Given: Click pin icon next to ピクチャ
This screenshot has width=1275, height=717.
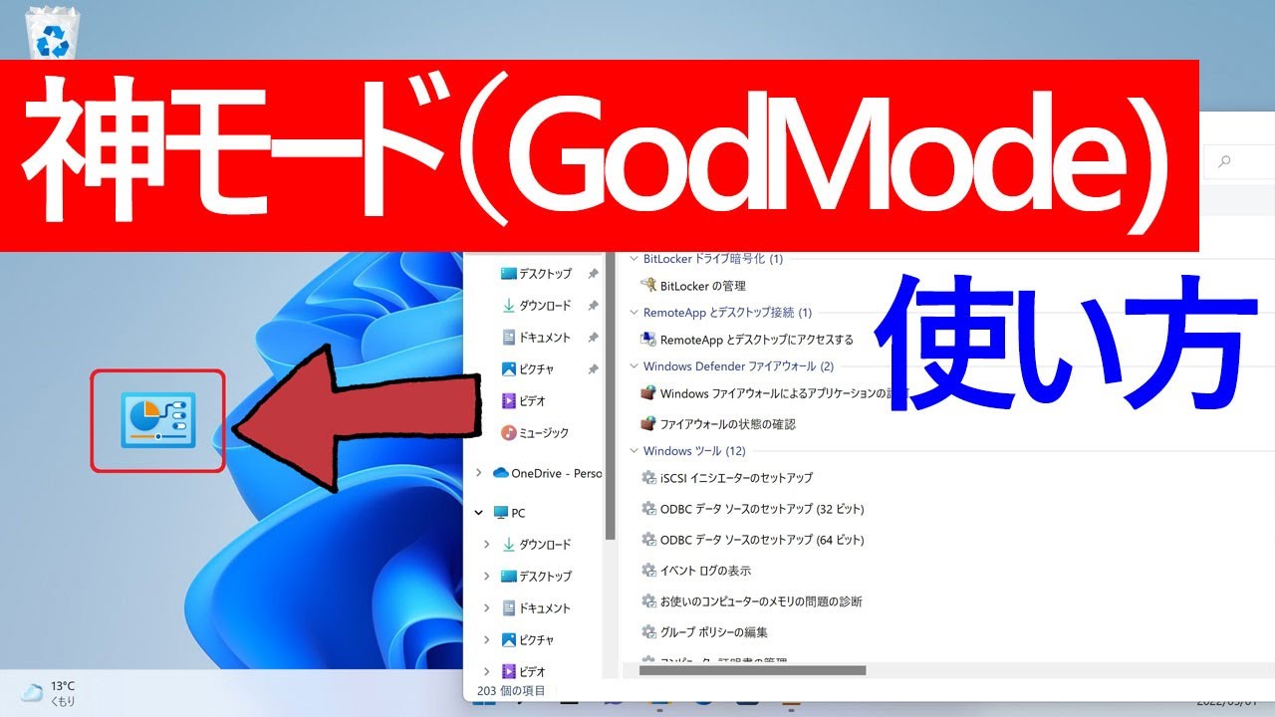Looking at the screenshot, I should coord(593,369).
